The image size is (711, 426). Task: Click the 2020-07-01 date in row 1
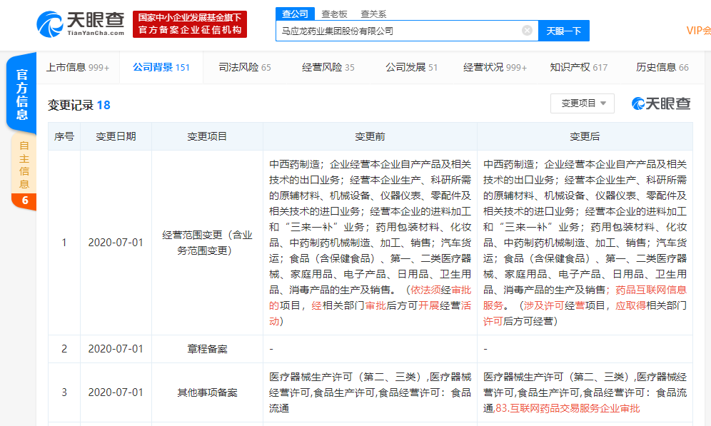116,243
